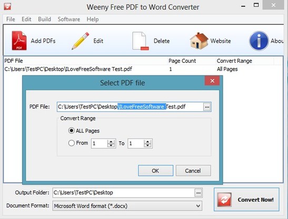Browse for Output Folder with ellipsis button

[198, 193]
